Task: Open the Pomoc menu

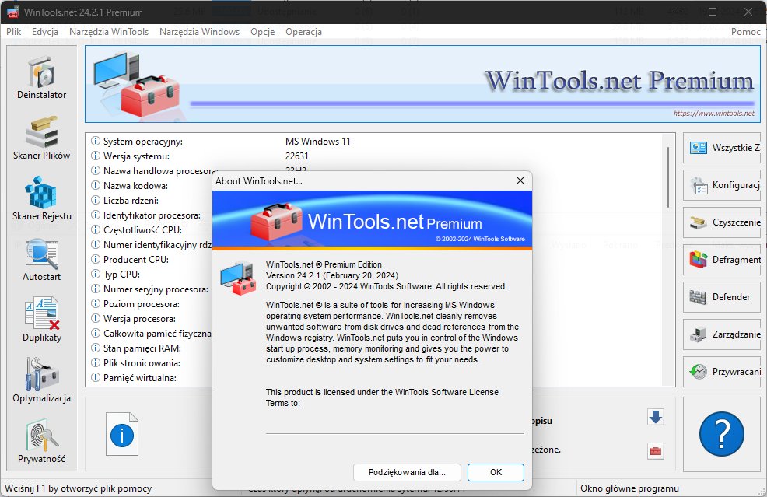Action: (x=746, y=32)
